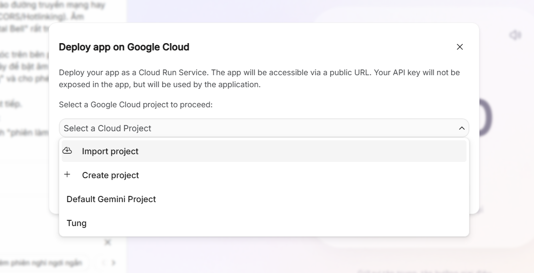Screen dimensions: 534x273
Task: Click the right arrow next to suggestion chip
Action: coord(113,262)
